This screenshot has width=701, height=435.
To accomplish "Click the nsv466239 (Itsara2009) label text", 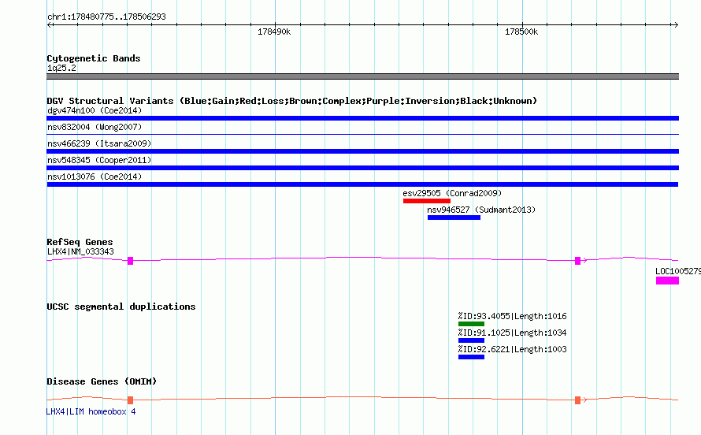I will pos(99,143).
